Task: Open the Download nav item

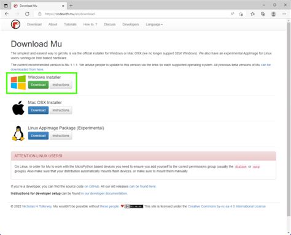Action: click(34, 24)
